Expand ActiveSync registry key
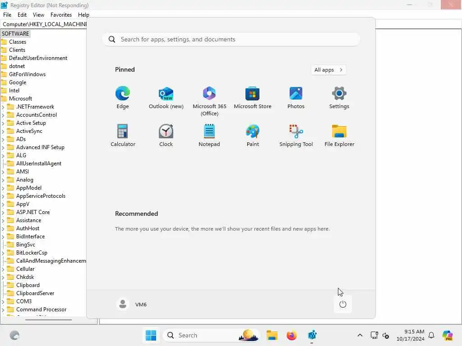 point(3,131)
